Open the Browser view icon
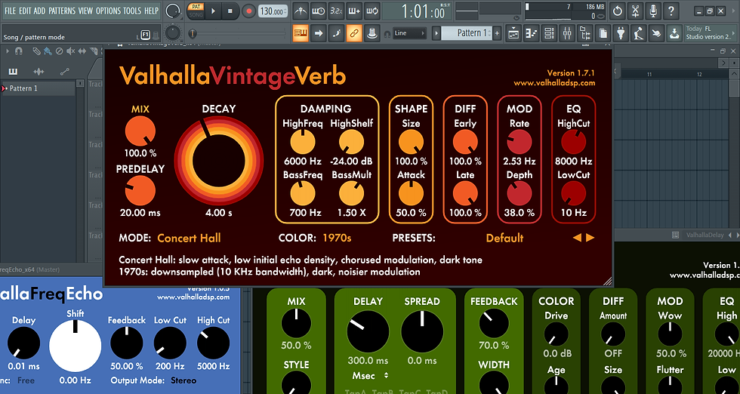Screen dimensions: 740x394 pos(585,33)
